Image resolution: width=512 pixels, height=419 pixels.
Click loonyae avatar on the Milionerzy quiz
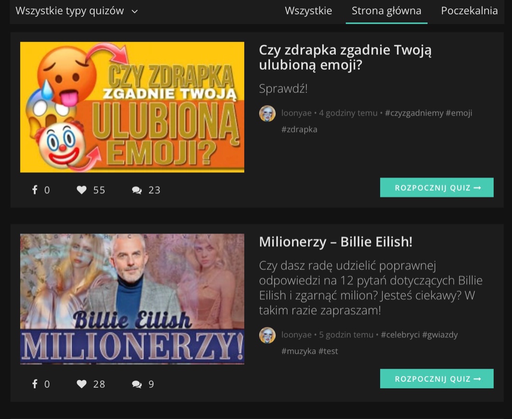(267, 335)
